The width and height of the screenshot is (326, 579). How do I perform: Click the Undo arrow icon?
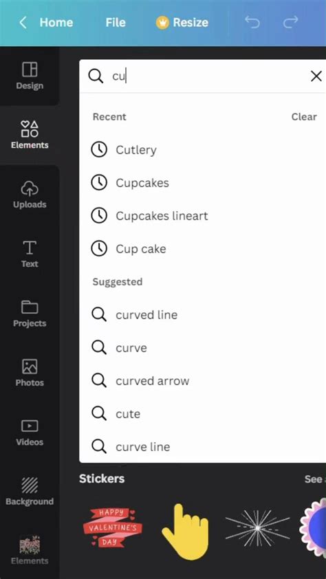[x=252, y=23]
